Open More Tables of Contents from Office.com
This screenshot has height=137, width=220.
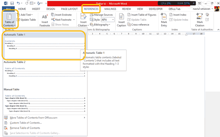45,118
